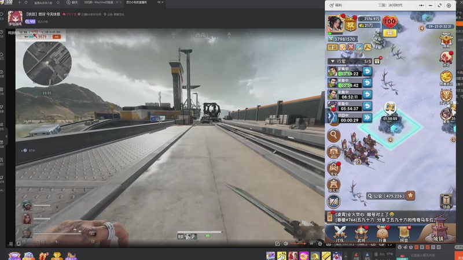Open the 寻宝 treasure hunt icon
463x260 pixels.
click(334, 169)
